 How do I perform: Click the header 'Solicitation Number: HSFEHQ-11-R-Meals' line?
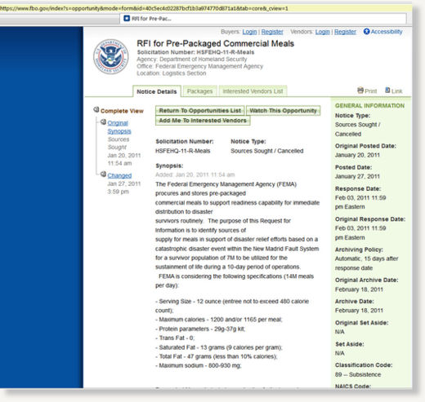coord(195,52)
